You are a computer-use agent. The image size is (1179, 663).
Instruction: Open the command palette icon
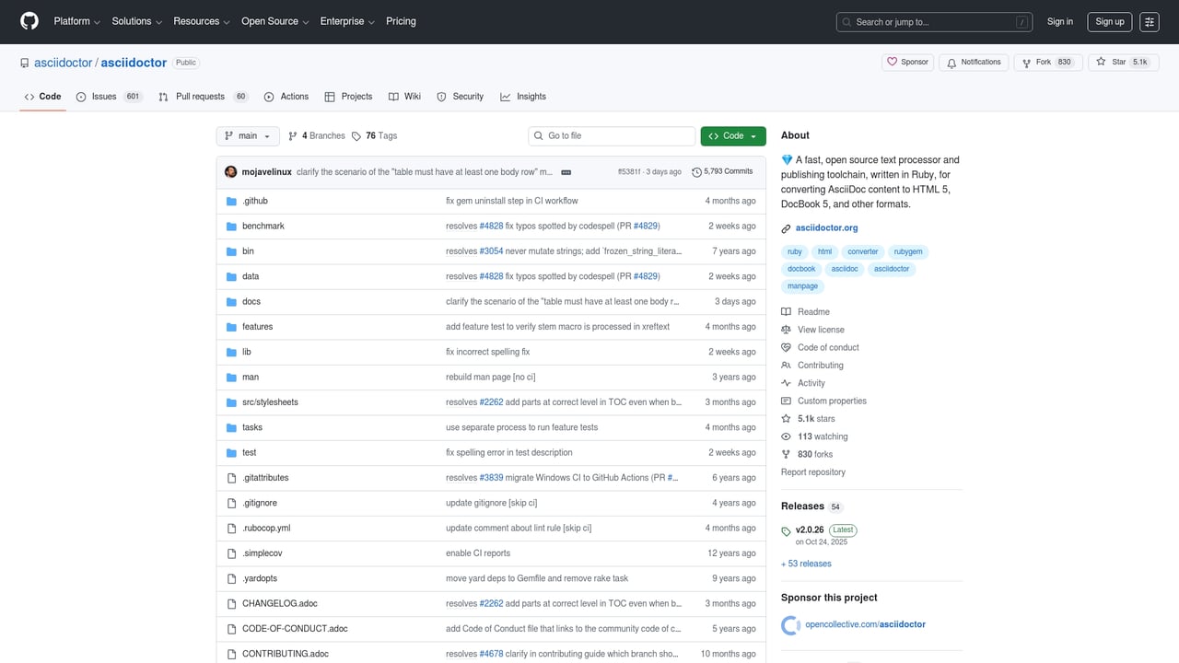coord(1149,21)
